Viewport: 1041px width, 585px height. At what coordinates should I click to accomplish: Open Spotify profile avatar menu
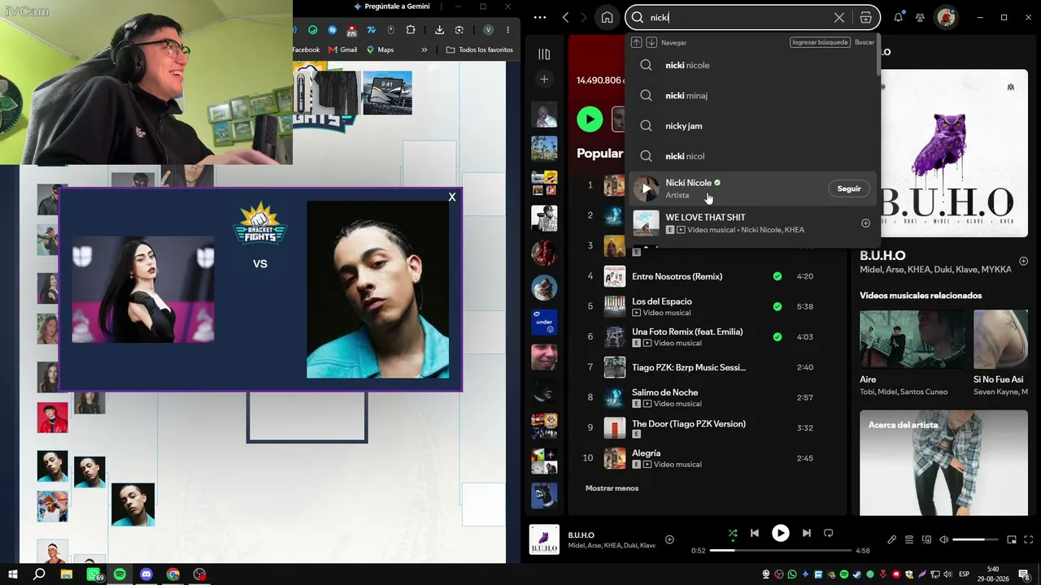coord(946,17)
